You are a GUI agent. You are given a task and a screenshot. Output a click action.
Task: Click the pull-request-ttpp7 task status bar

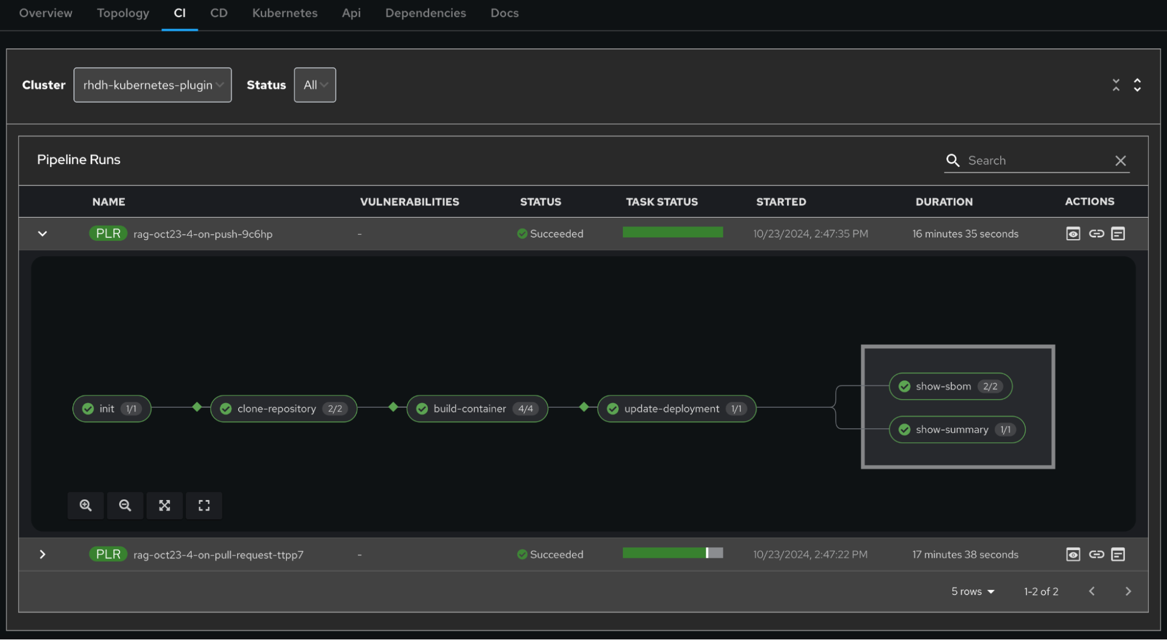(x=673, y=553)
